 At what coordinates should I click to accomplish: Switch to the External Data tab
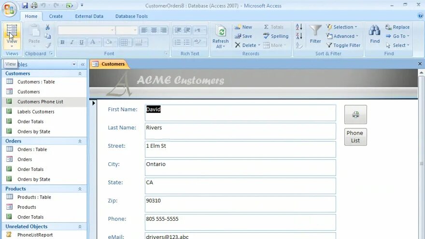(x=89, y=16)
